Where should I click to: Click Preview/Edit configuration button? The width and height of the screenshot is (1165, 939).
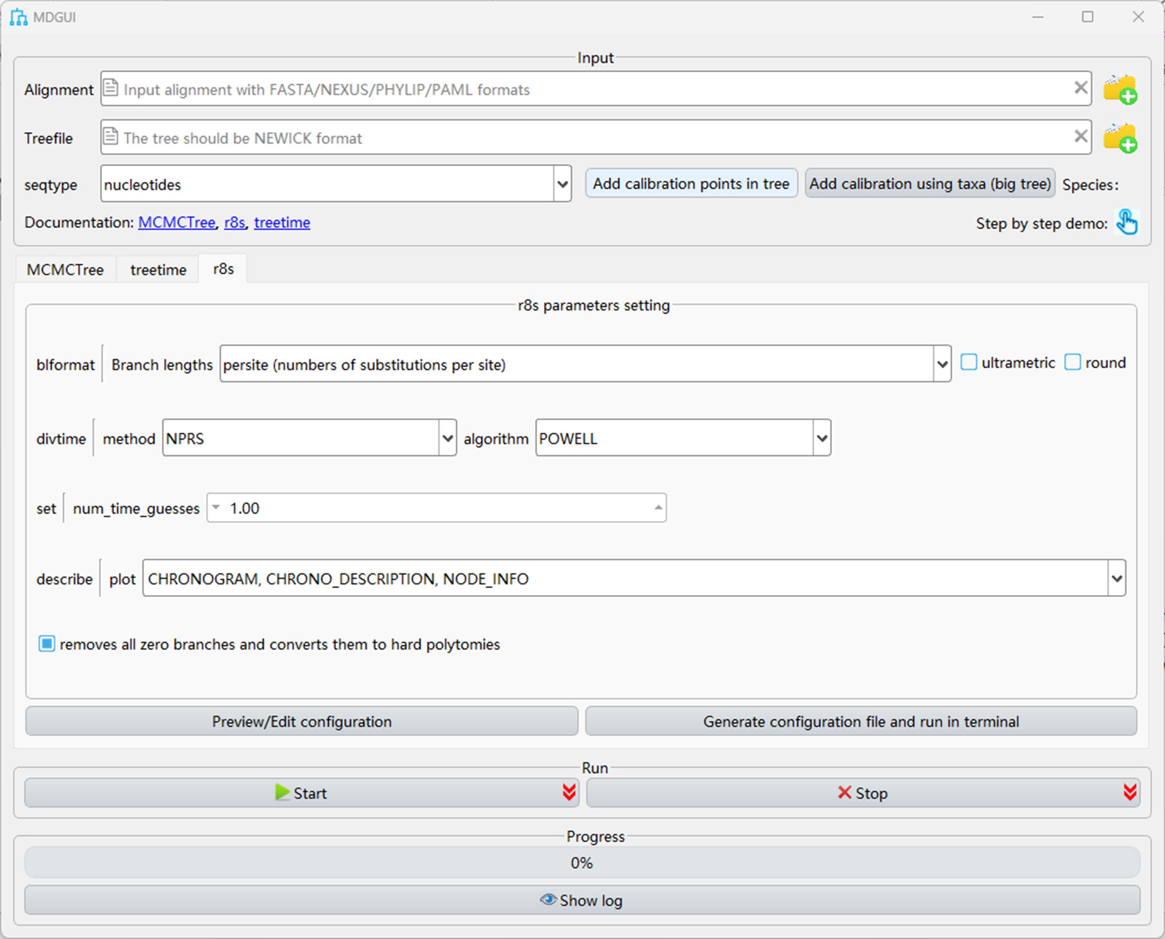coord(302,721)
